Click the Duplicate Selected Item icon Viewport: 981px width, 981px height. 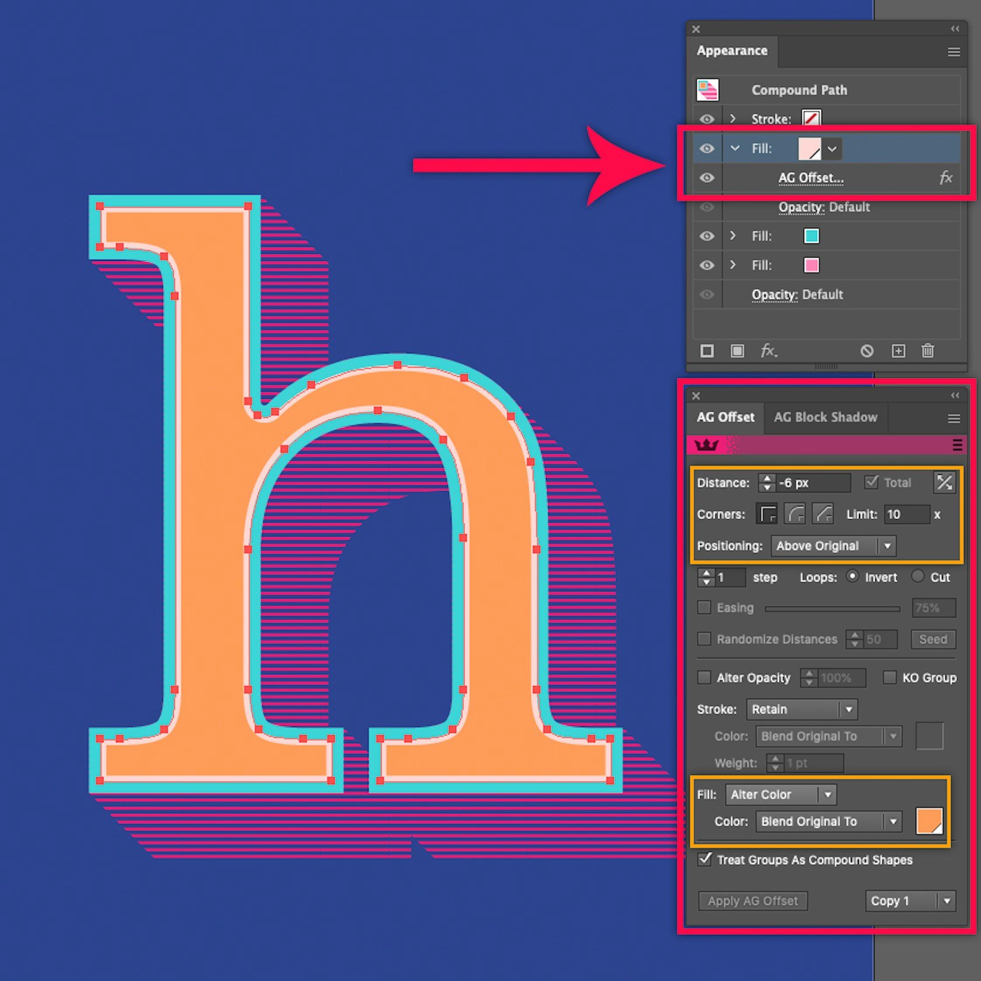[x=898, y=351]
